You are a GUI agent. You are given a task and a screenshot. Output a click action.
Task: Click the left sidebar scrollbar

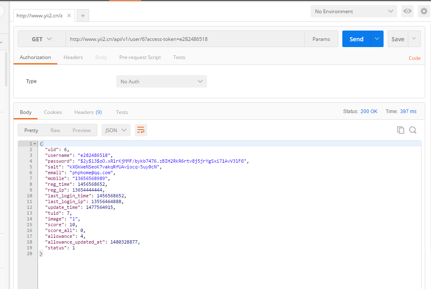(x=6, y=69)
